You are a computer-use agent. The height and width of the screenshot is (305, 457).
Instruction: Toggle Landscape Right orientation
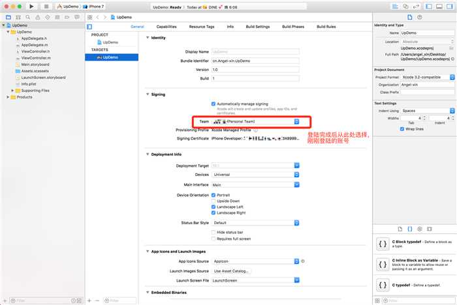[213, 212]
